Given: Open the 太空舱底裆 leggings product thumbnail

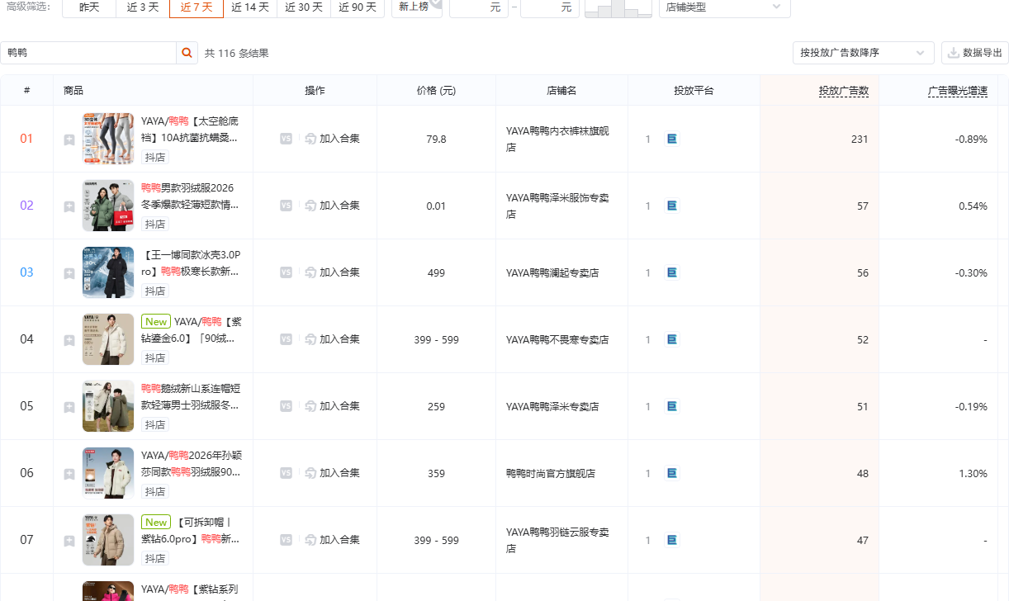Looking at the screenshot, I should click(108, 139).
